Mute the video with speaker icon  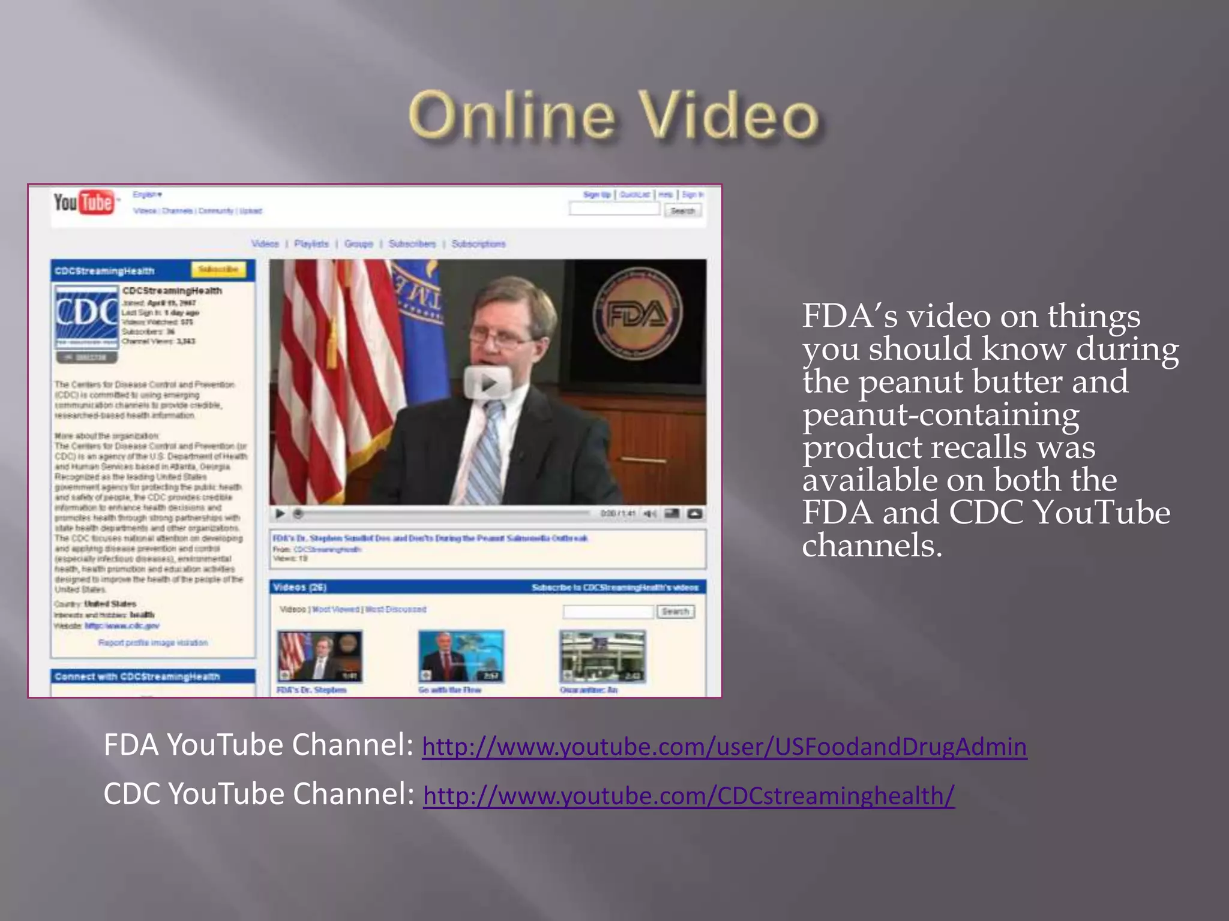[649, 513]
